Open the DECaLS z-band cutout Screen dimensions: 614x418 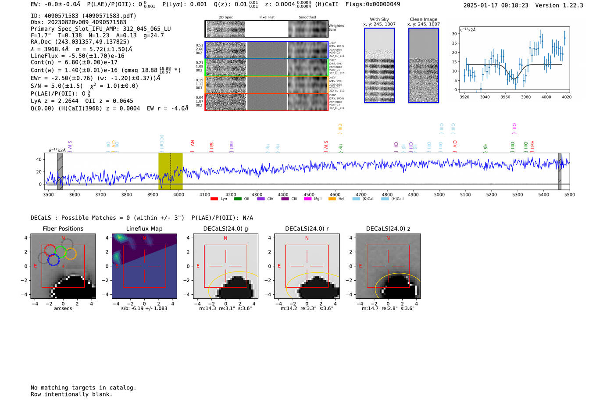388,266
